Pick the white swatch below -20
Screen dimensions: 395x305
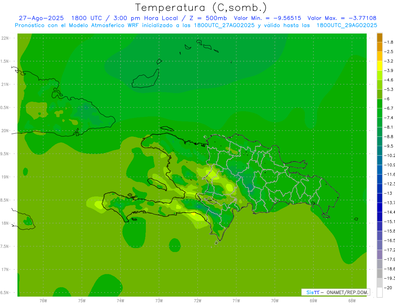(x=380, y=292)
